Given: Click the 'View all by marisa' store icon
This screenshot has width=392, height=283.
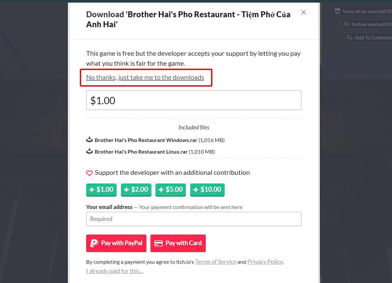Looking at the screenshot, I should click(337, 11).
